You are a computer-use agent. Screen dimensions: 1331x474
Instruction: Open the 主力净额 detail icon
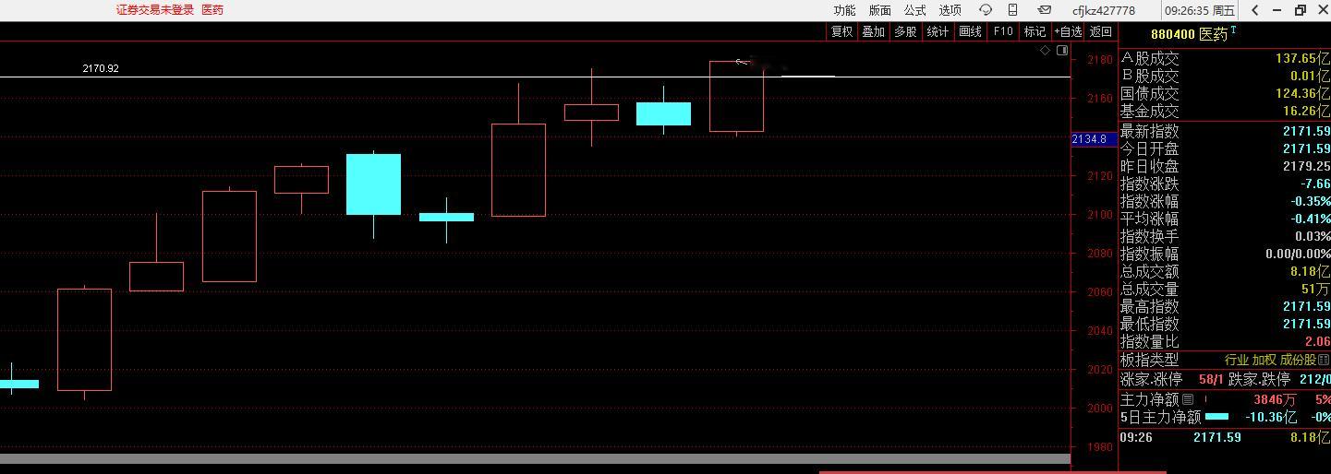pos(1188,399)
